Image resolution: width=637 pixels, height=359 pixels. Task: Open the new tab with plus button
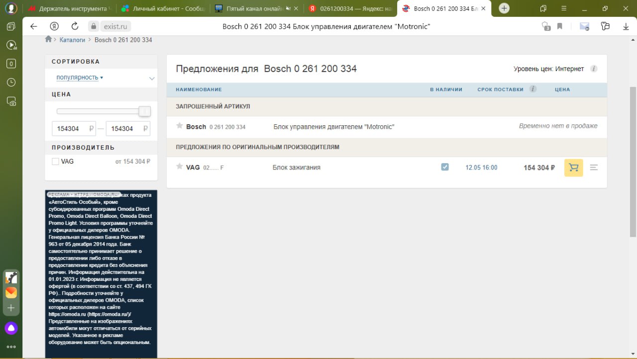click(504, 8)
